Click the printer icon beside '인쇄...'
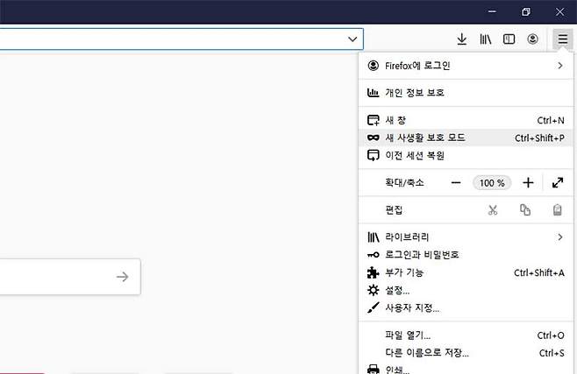The width and height of the screenshot is (577, 374). pos(374,369)
